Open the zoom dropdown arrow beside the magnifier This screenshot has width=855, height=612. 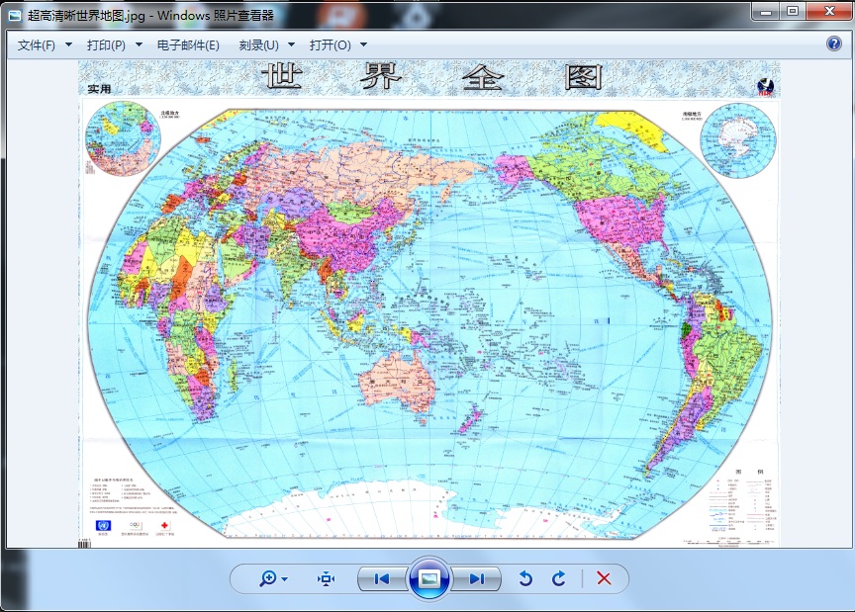[285, 579]
